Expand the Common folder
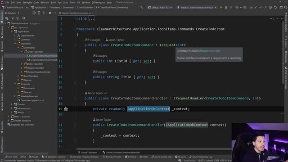The height and width of the screenshot is (162, 288). coord(15,40)
